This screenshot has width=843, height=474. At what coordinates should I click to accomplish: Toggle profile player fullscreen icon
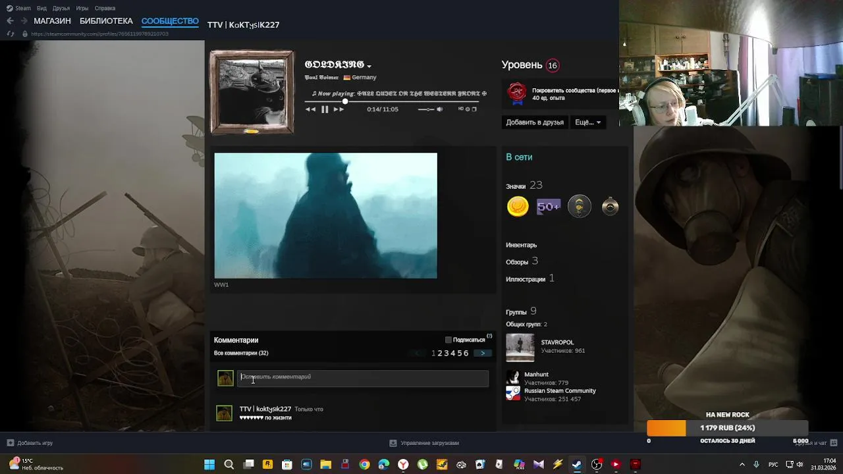tap(474, 109)
